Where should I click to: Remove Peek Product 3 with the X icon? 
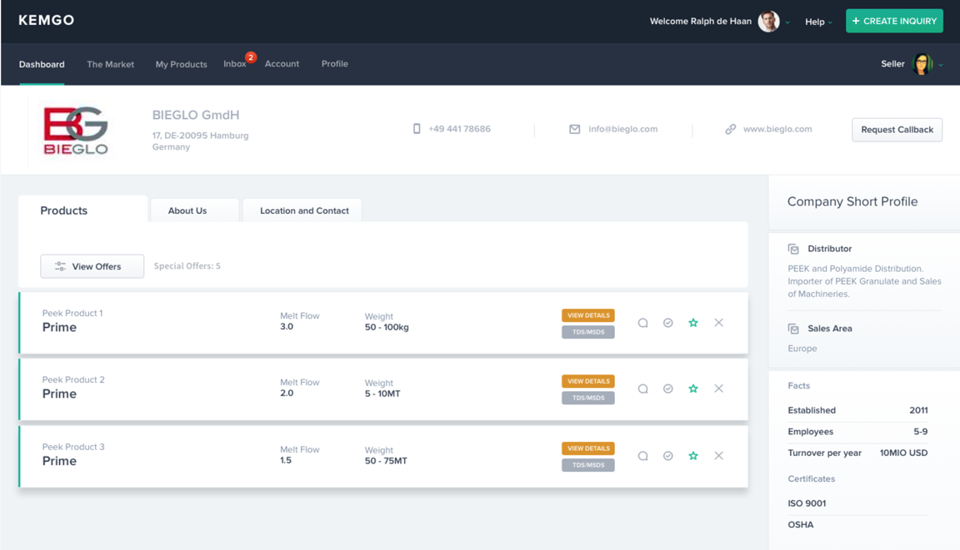tap(719, 456)
